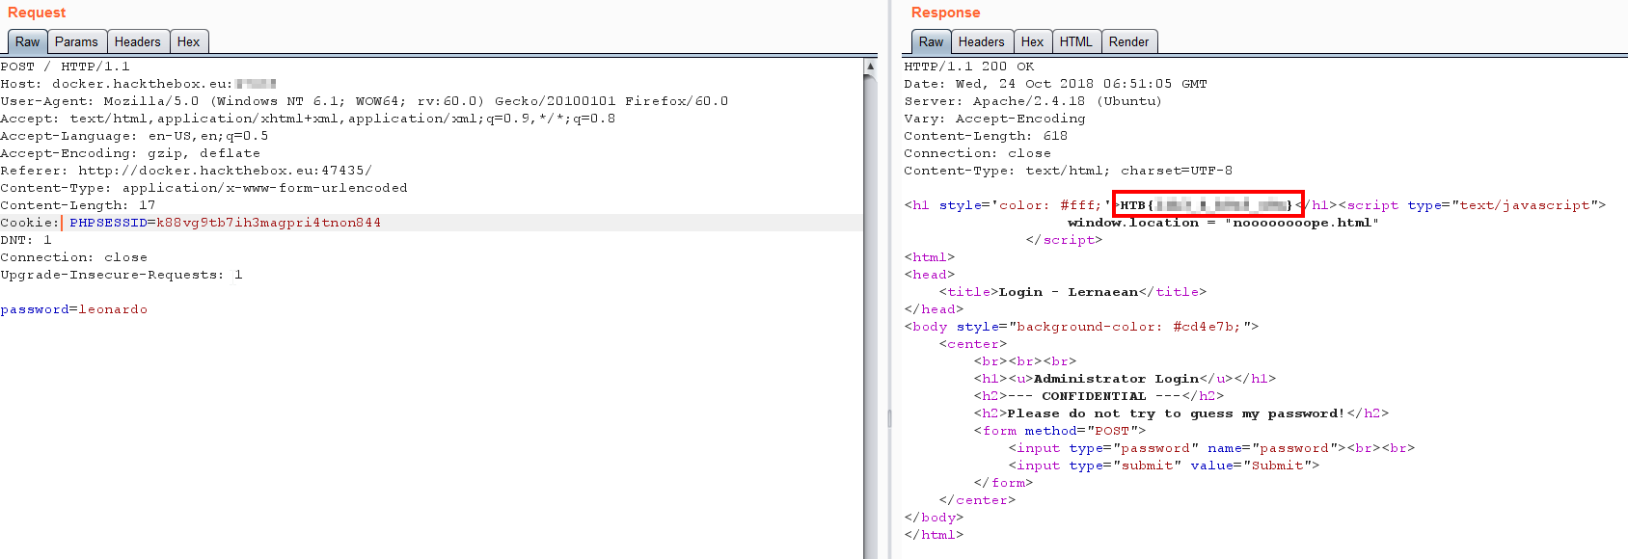
Task: Click the PHPSESSID cookie value
Action: click(x=268, y=223)
